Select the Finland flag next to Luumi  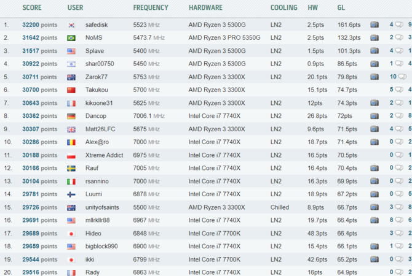(x=71, y=195)
